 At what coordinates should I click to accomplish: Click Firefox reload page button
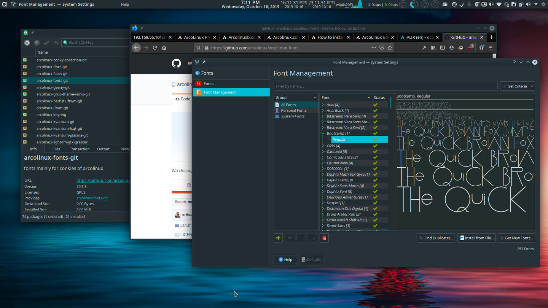click(x=155, y=48)
